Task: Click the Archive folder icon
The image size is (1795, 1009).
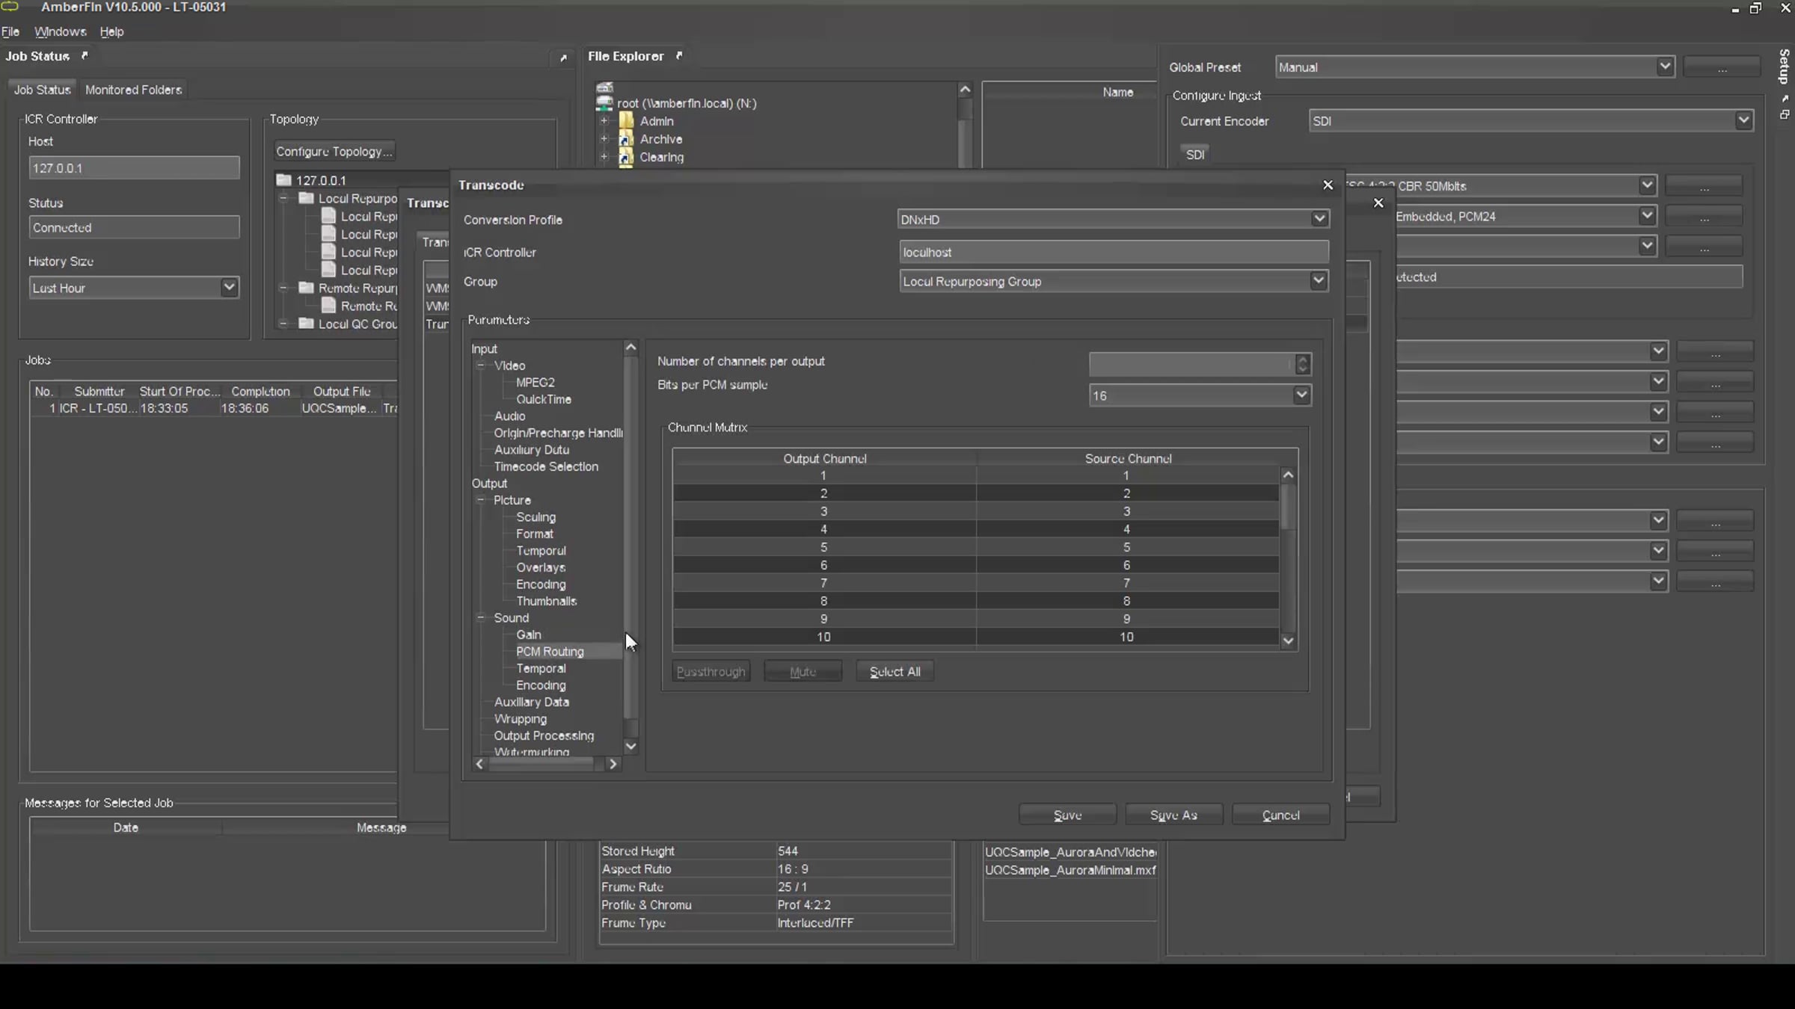Action: (x=626, y=139)
